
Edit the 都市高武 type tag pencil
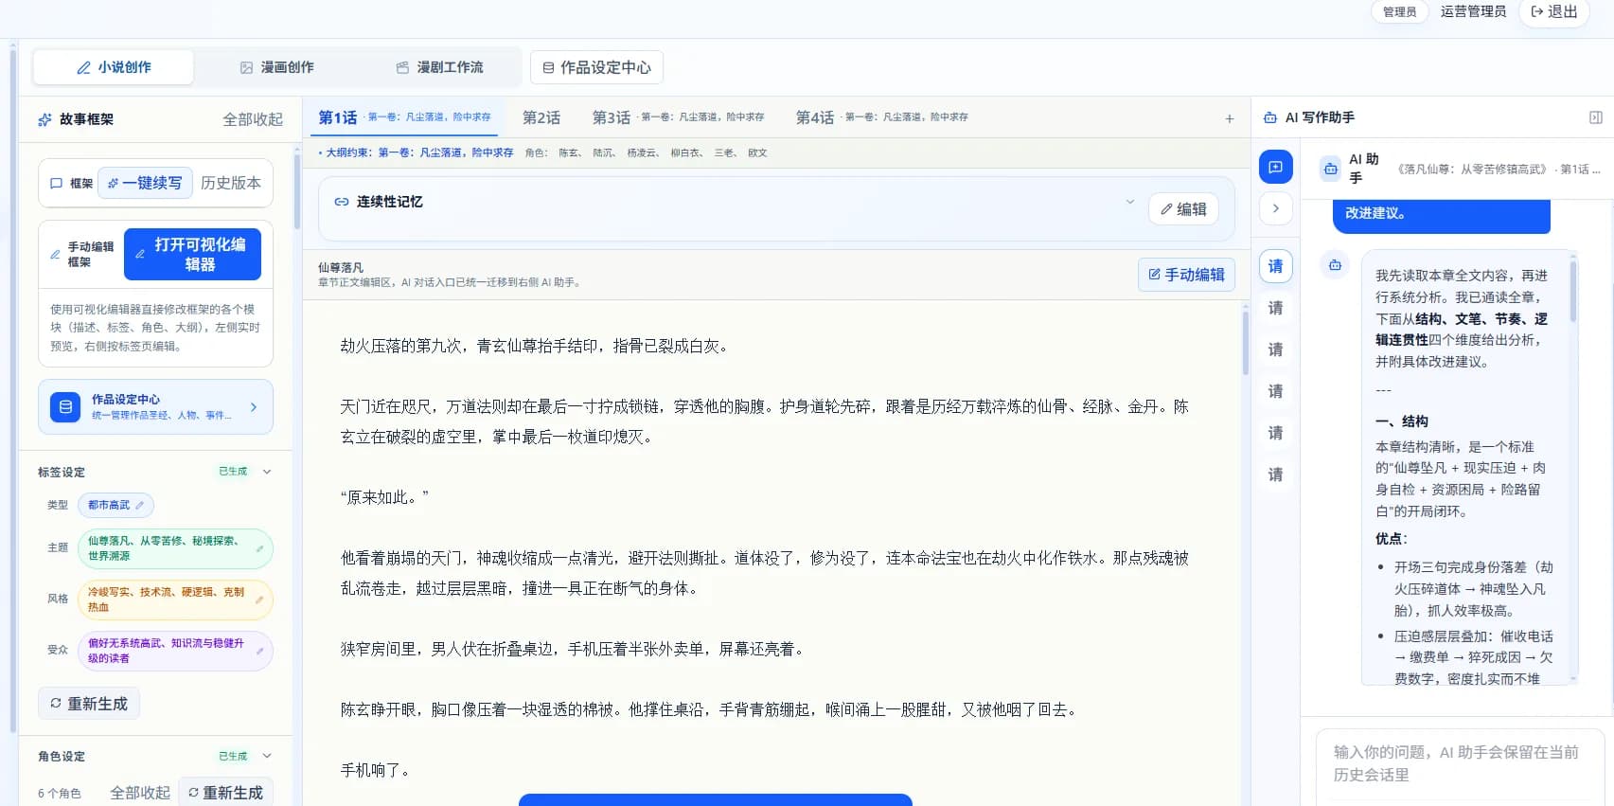click(139, 506)
